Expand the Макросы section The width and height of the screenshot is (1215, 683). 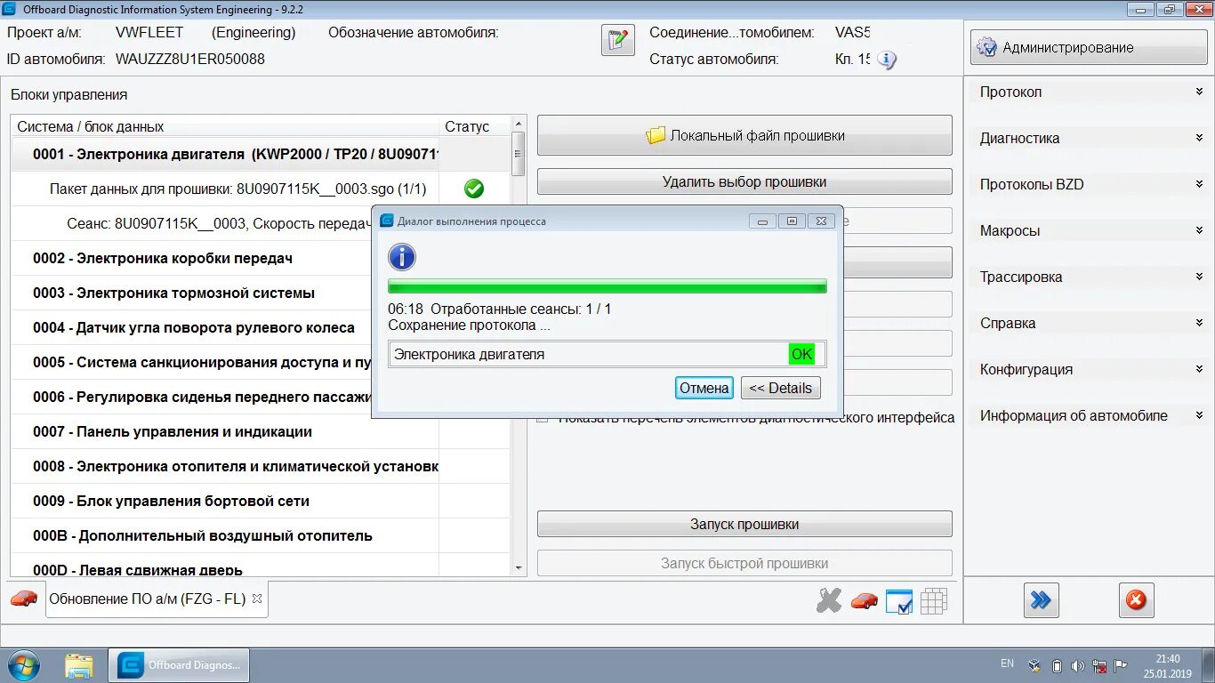[x=1088, y=231]
